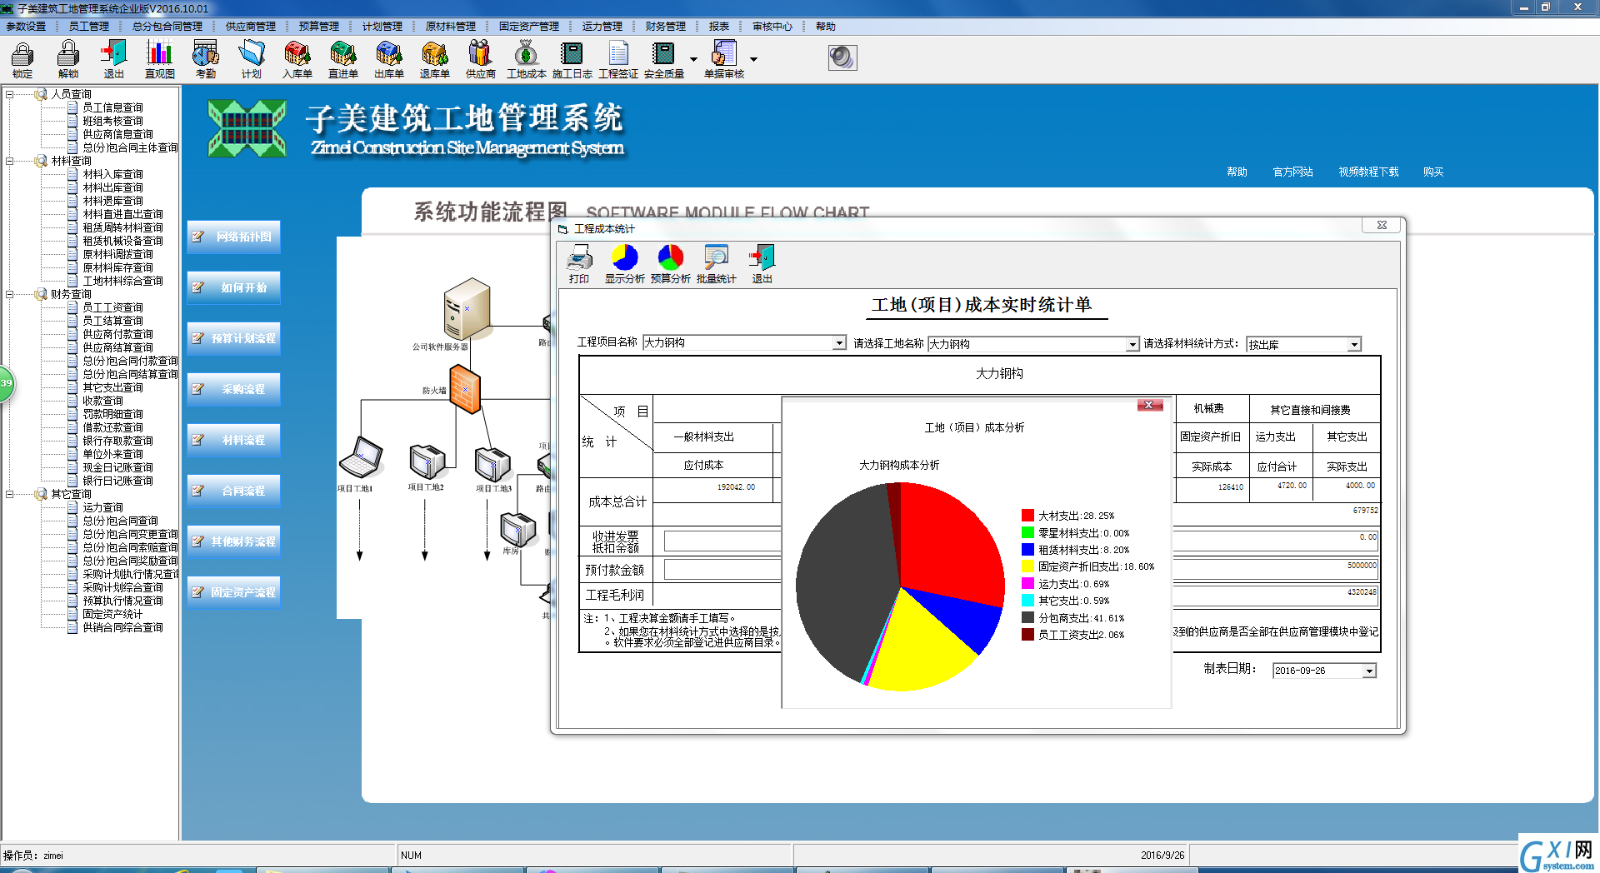
Task: Click the yellow 固定资产折旧支出 legend swatch
Action: point(1027,566)
